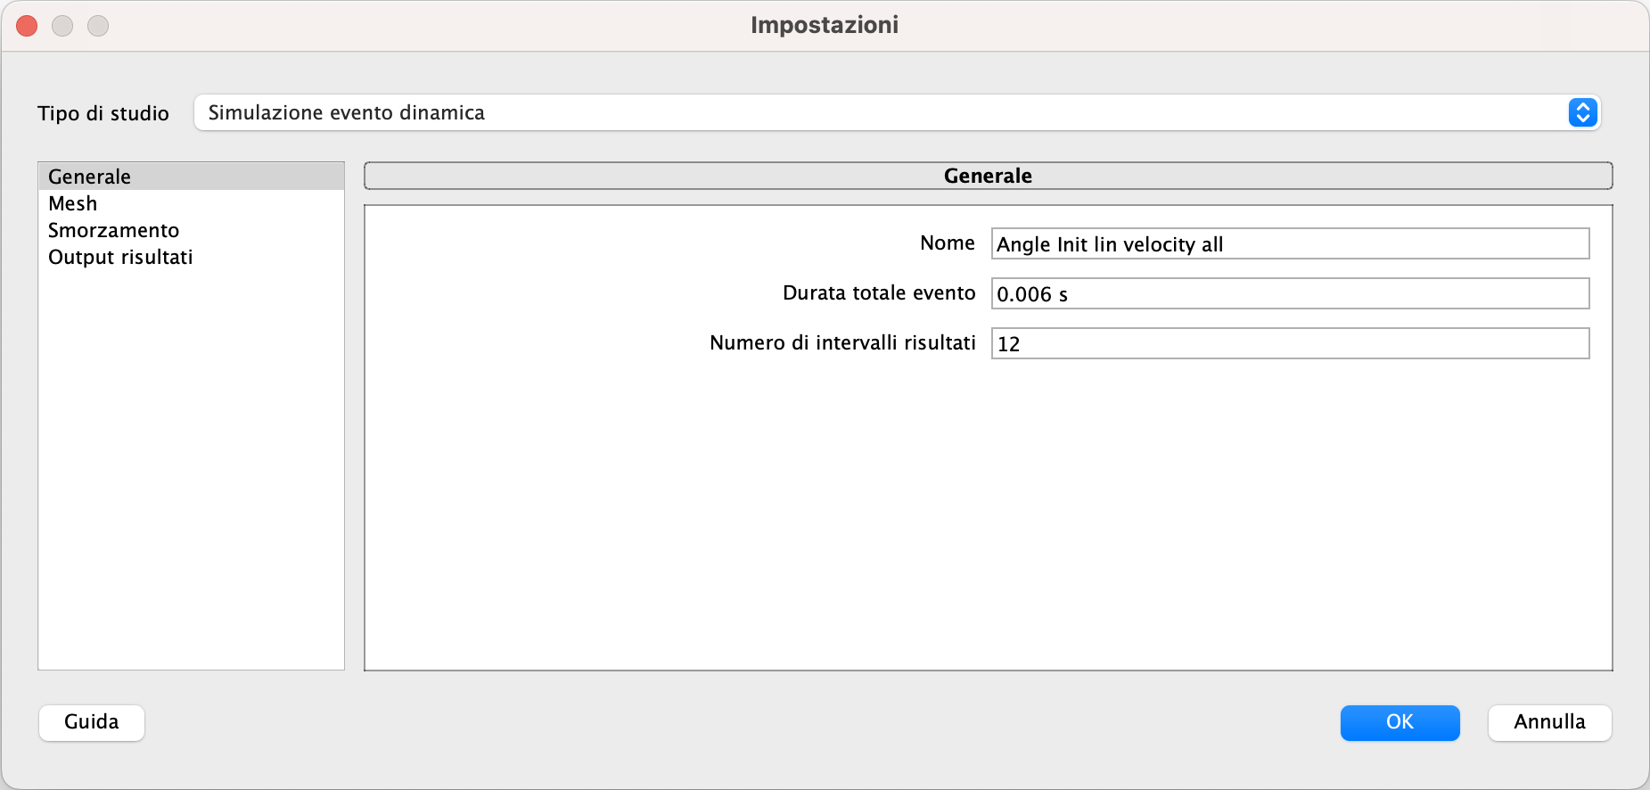Click the Numero di intervalli risultati label
Viewport: 1650px width, 790px height.
tap(842, 342)
